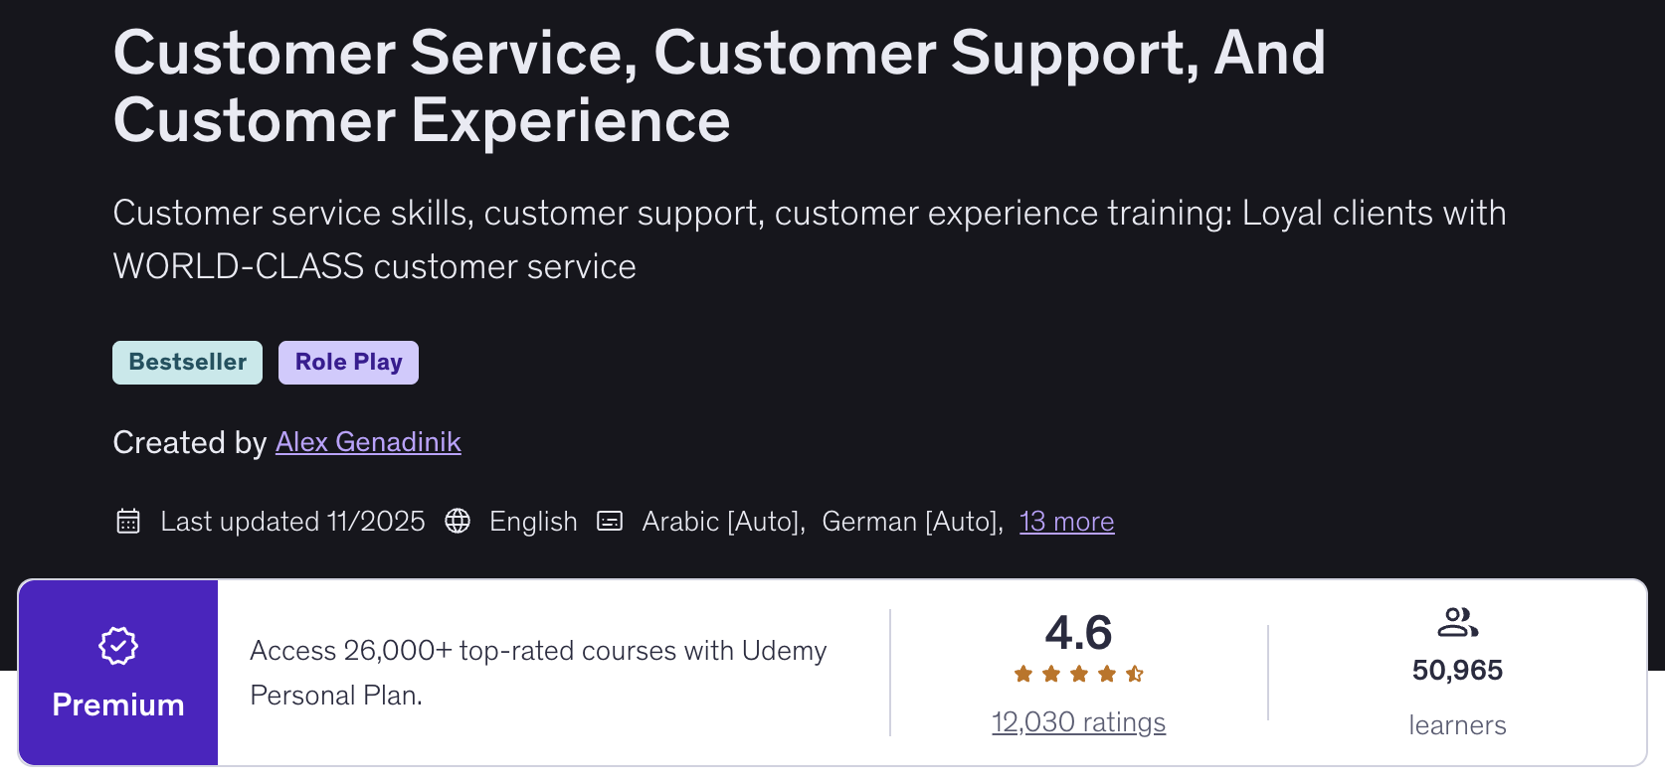Click the Premium verified badge icon
1665x781 pixels.
coord(118,646)
